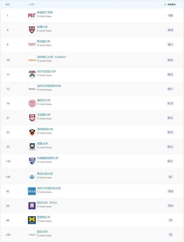Click the Stanford University logo

tap(32, 44)
